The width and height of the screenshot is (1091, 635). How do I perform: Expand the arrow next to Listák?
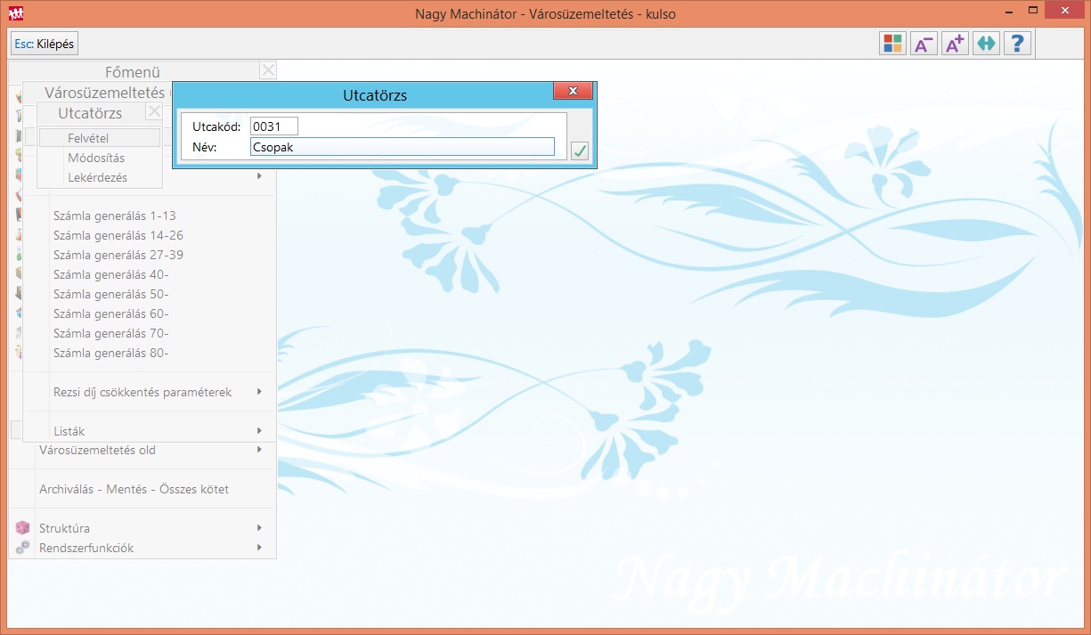(x=259, y=431)
